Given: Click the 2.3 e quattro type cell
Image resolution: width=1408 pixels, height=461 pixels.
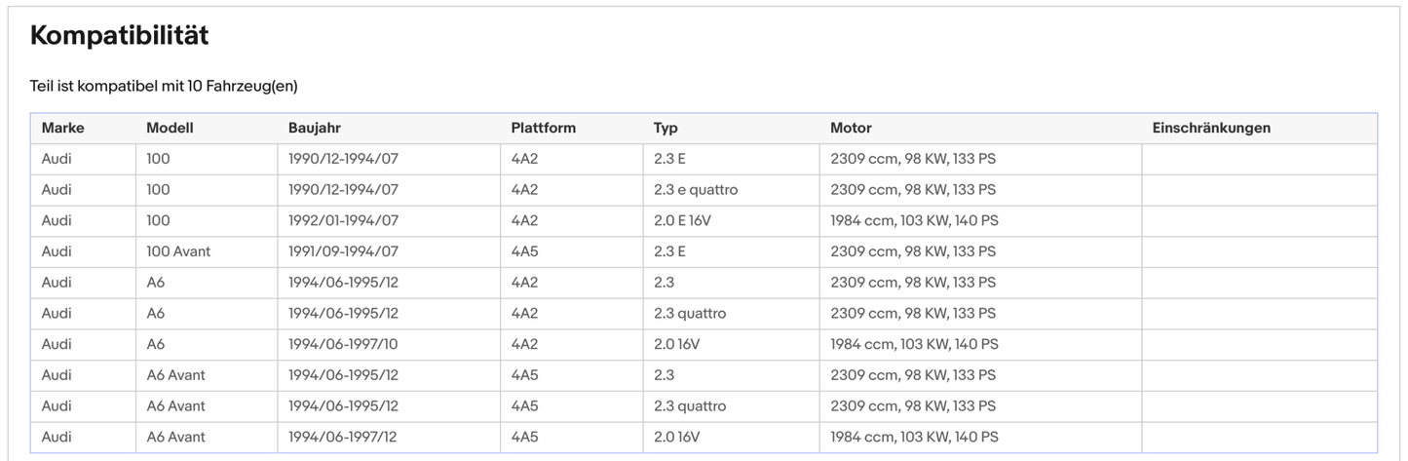Looking at the screenshot, I should click(x=695, y=190).
